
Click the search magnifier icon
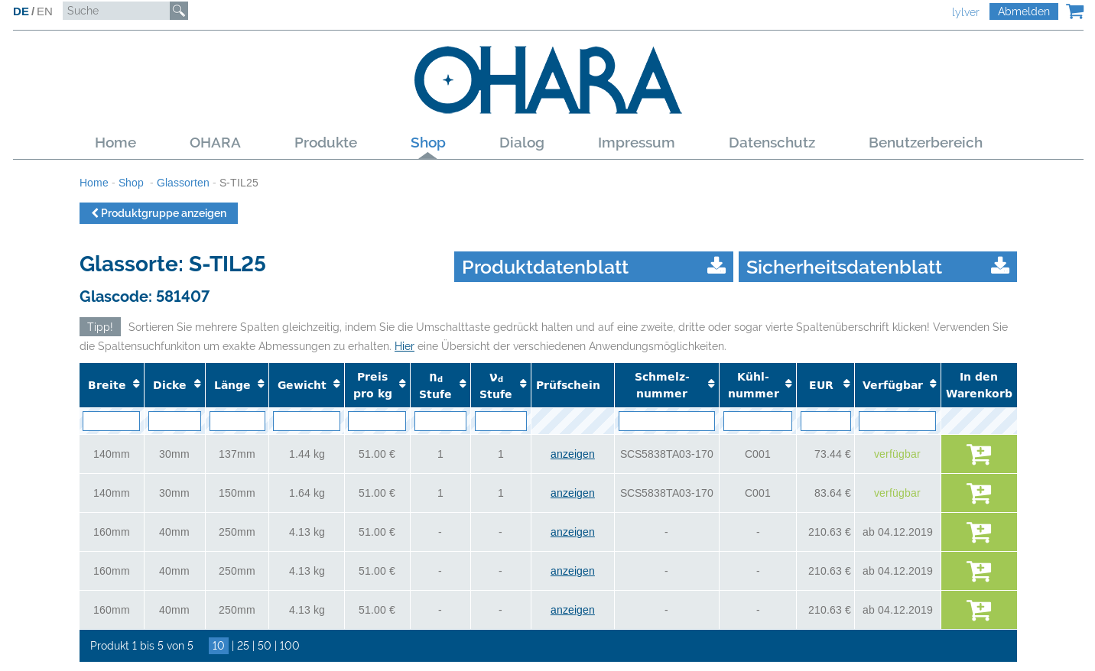[179, 11]
